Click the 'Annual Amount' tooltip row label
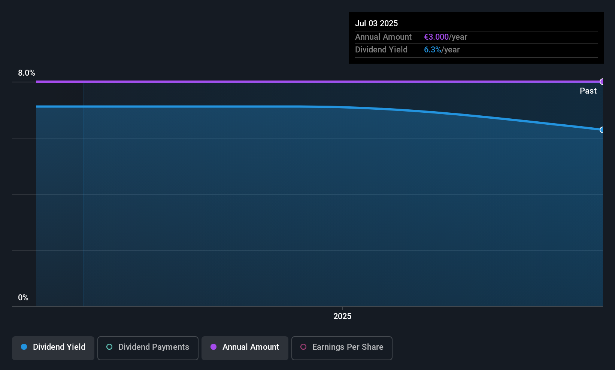 383,37
